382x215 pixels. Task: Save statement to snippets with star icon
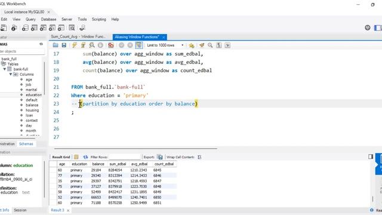(192, 45)
